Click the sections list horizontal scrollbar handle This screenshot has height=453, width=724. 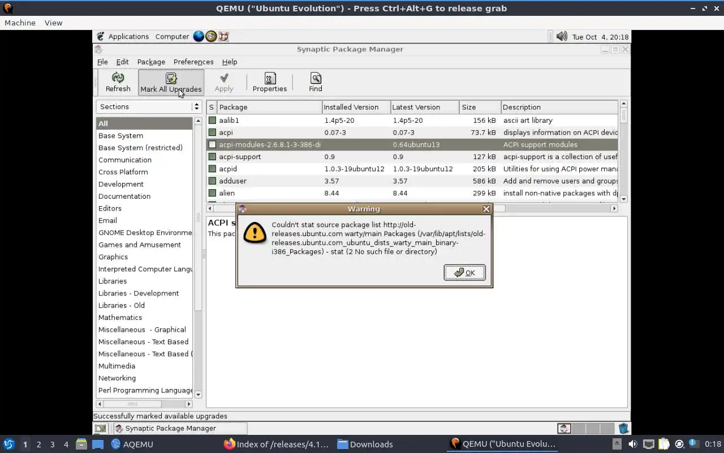coord(132,404)
